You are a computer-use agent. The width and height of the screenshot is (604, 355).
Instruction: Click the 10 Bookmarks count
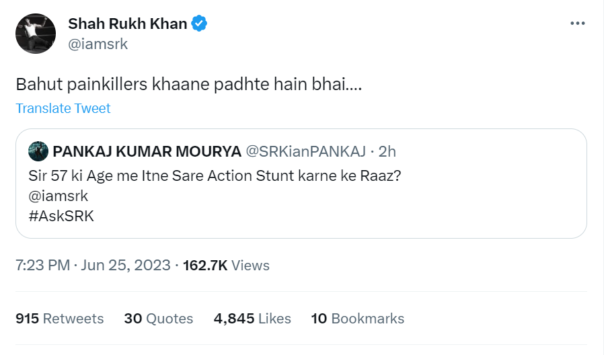pyautogui.click(x=357, y=318)
